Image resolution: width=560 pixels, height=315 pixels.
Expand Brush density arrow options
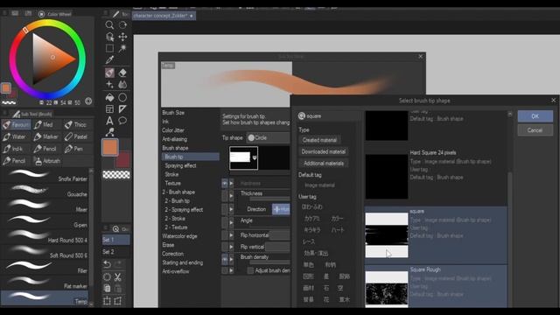click(231, 259)
